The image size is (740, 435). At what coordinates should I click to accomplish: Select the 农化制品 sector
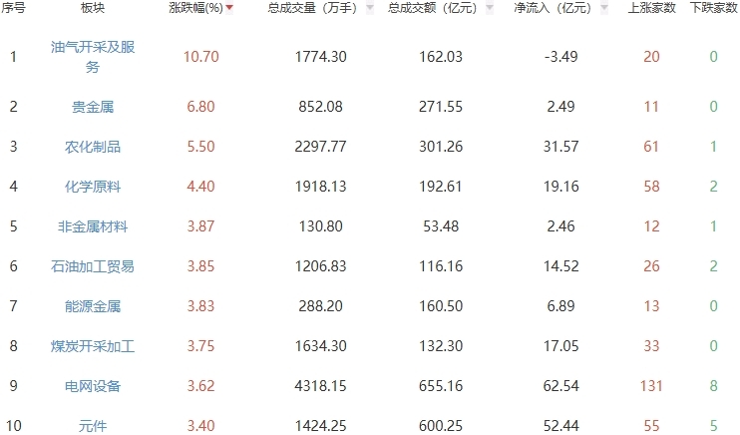click(x=93, y=147)
